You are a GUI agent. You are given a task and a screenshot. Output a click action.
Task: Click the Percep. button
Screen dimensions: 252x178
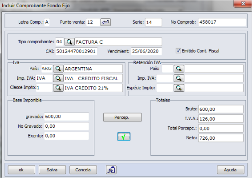(x=122, y=117)
